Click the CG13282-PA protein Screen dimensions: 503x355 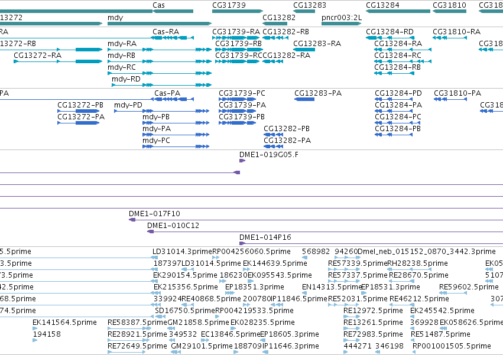coord(273,147)
